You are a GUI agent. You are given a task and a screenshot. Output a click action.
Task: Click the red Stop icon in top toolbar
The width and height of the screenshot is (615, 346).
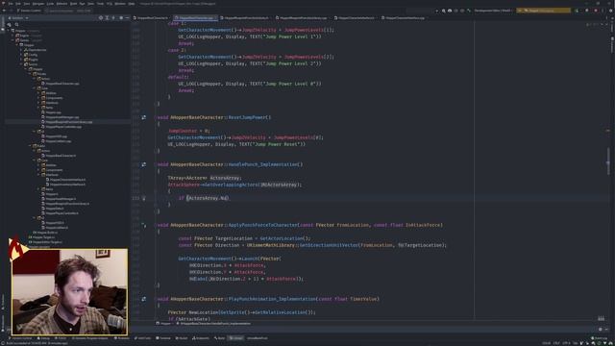click(x=596, y=11)
